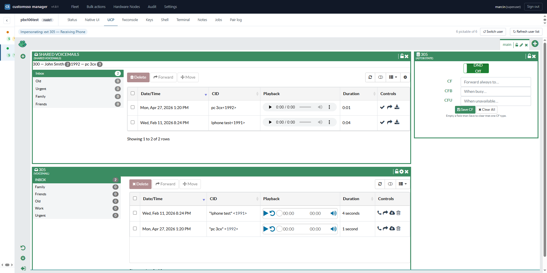This screenshot has width=547, height=273.
Task: Switch to the Native UI tab
Action: (92, 20)
